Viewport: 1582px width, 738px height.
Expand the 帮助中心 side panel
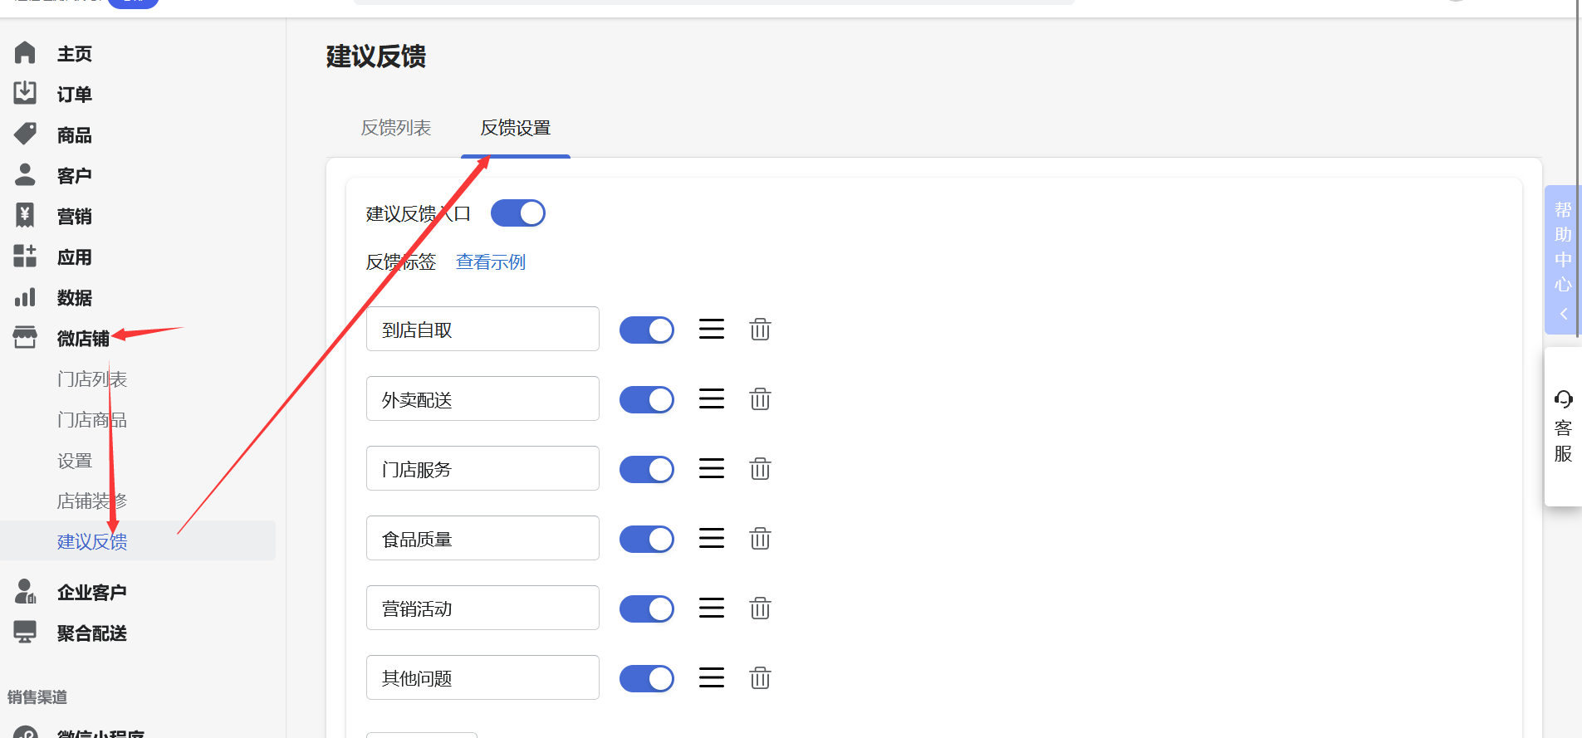(1563, 259)
